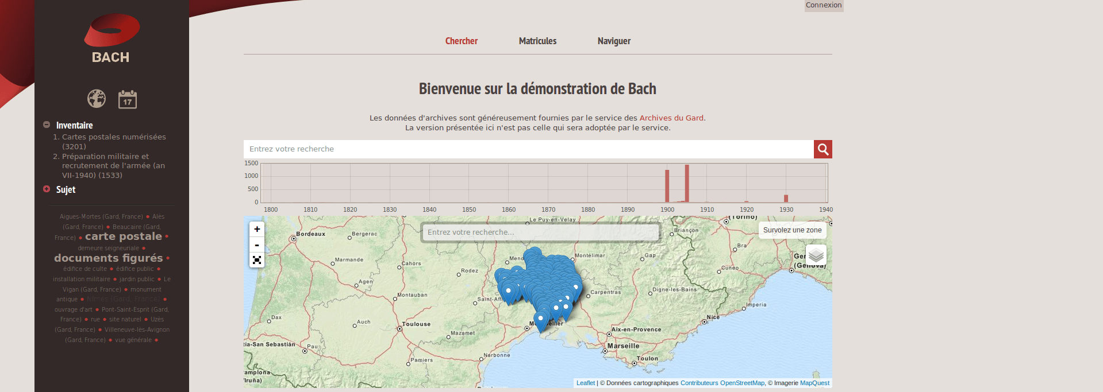This screenshot has height=392, width=1103.
Task: Filter by Préparation militaire et recrutement inventory
Action: pyautogui.click(x=113, y=166)
